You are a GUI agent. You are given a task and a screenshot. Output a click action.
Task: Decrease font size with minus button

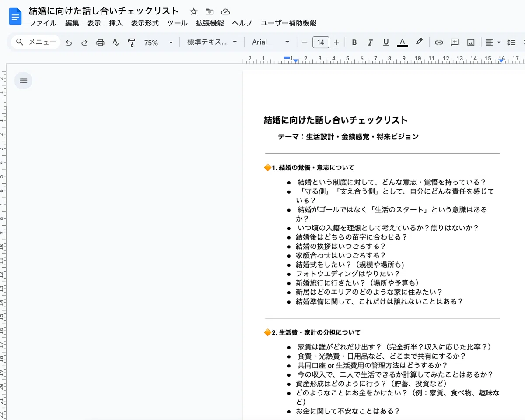[305, 42]
